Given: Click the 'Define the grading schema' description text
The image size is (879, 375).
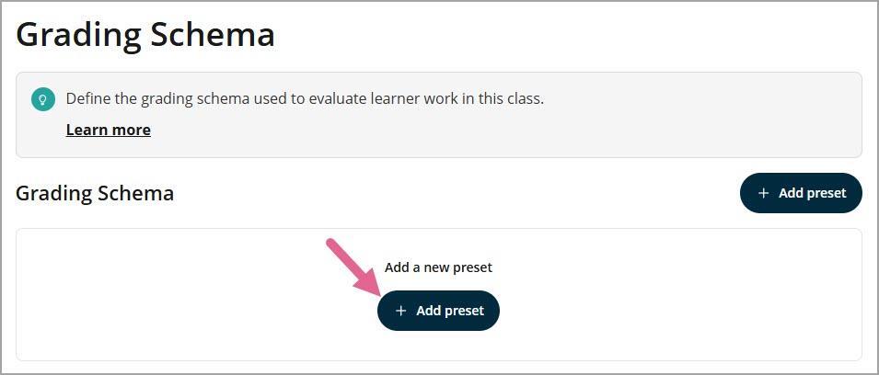Looking at the screenshot, I should (x=305, y=99).
